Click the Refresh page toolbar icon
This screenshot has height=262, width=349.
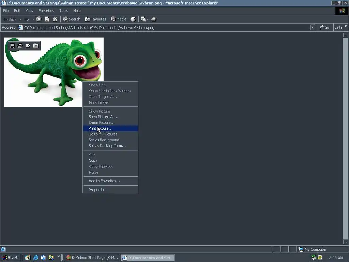[47, 19]
